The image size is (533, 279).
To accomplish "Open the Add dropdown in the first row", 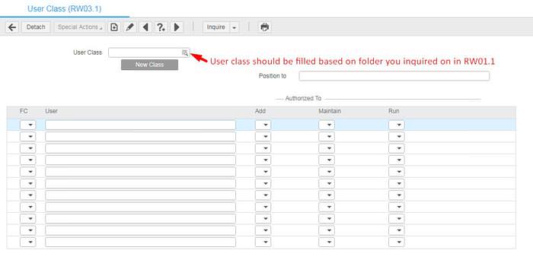I will point(263,125).
